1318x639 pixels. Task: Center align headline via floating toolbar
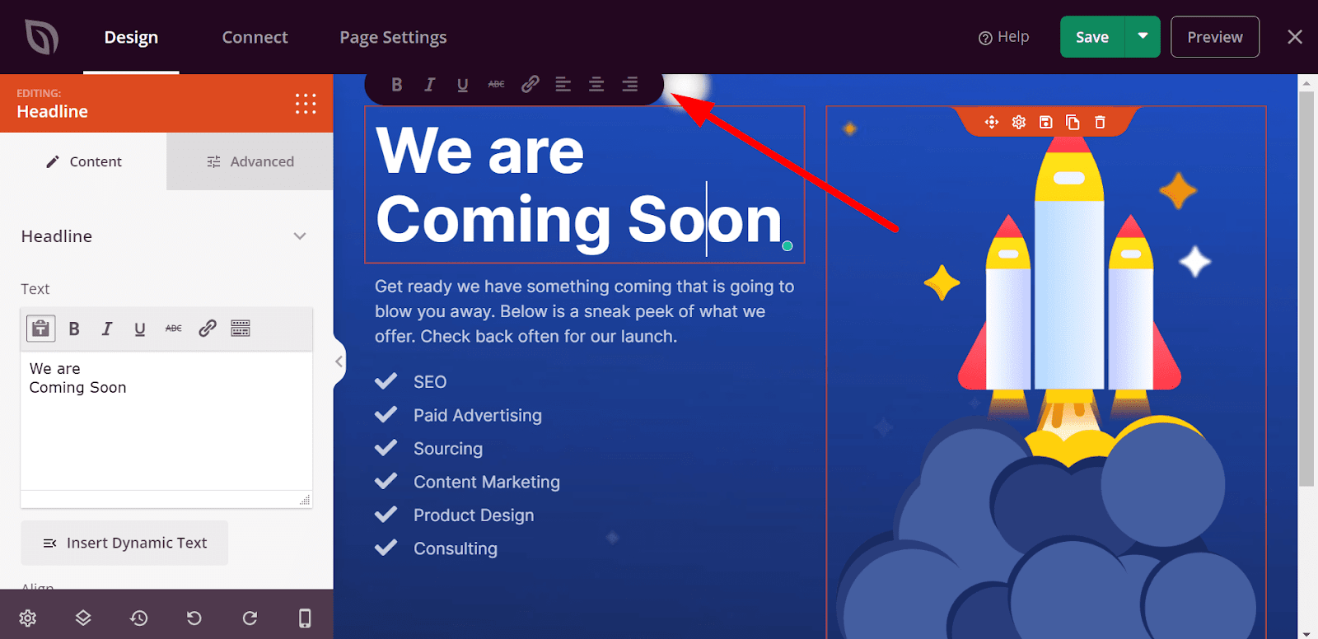point(596,84)
